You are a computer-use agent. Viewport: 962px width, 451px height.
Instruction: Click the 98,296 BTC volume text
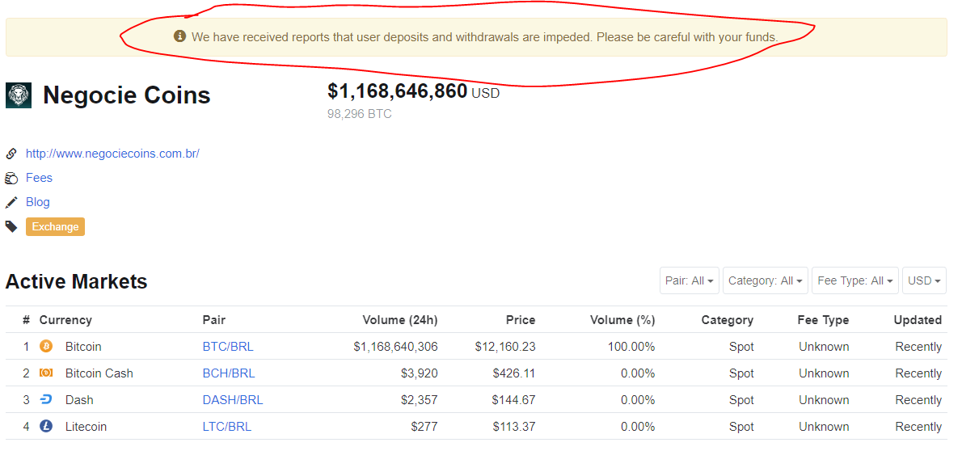(x=360, y=114)
